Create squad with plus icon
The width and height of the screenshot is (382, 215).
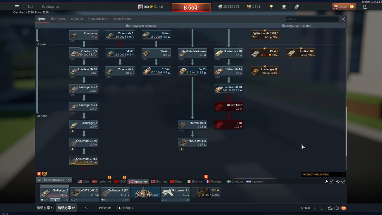(x=314, y=208)
